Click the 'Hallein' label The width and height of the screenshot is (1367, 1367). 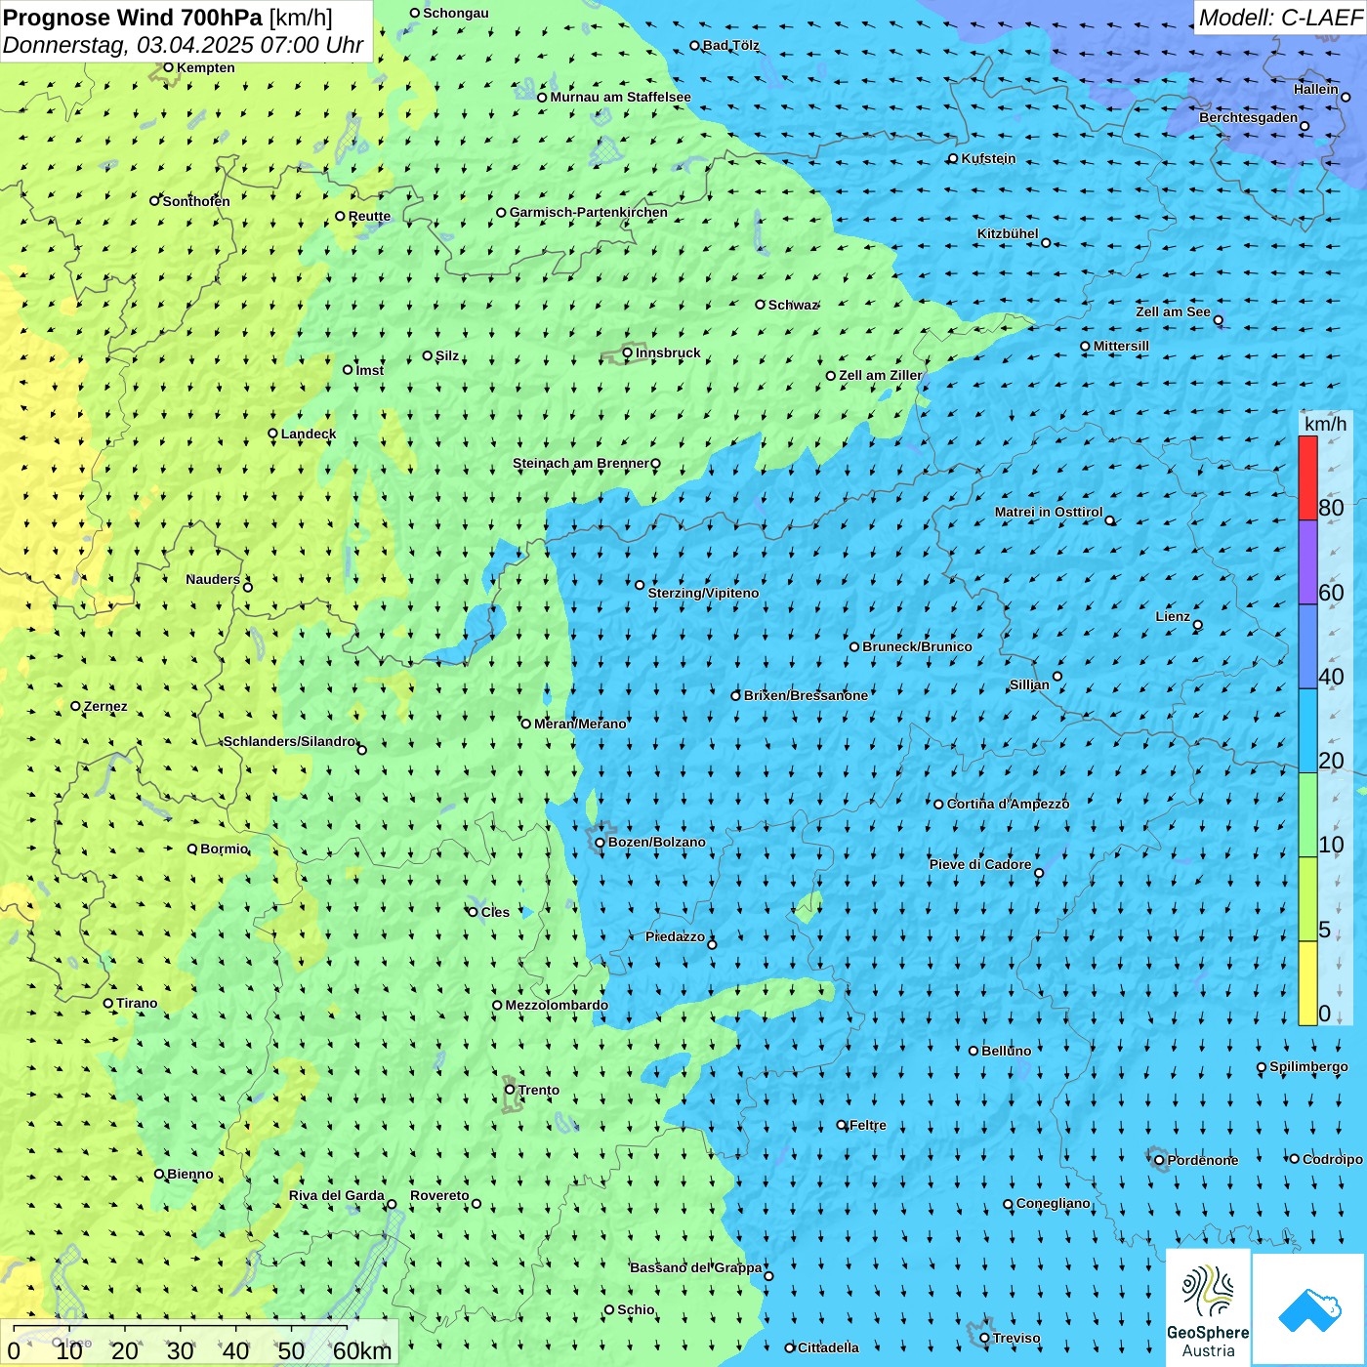tap(1316, 89)
